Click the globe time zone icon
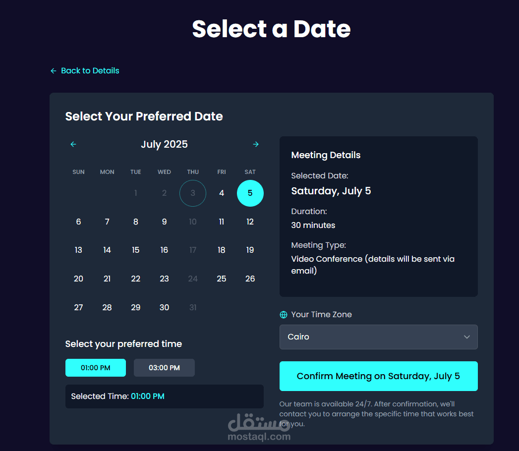This screenshot has width=519, height=451. coord(284,315)
